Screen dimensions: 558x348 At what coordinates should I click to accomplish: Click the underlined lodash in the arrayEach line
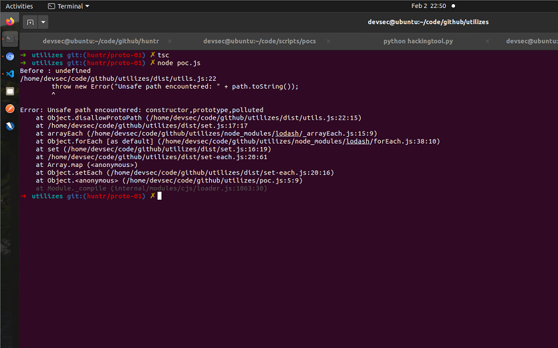pos(287,134)
